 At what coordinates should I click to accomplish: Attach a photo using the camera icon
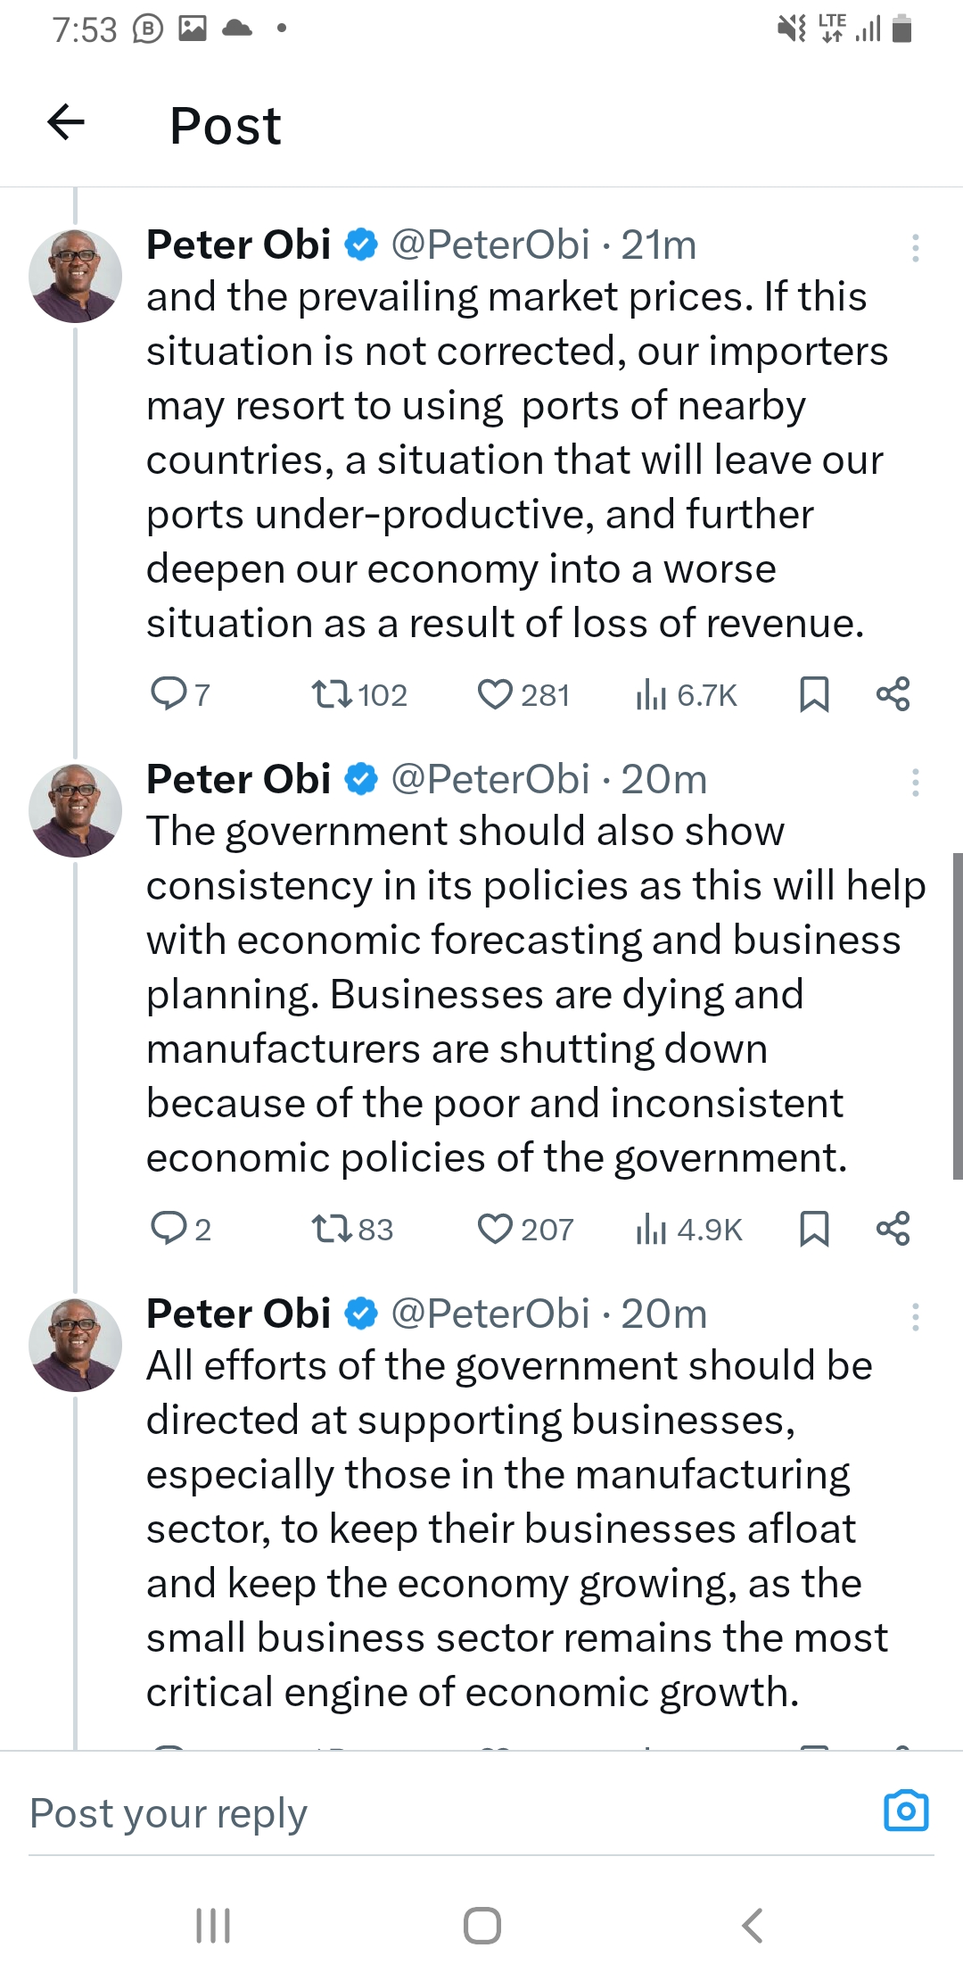[906, 1811]
